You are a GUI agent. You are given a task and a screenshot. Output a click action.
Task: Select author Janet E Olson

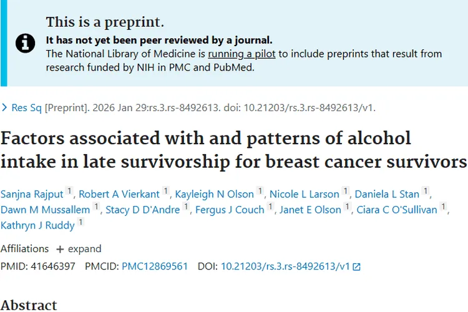(310, 210)
